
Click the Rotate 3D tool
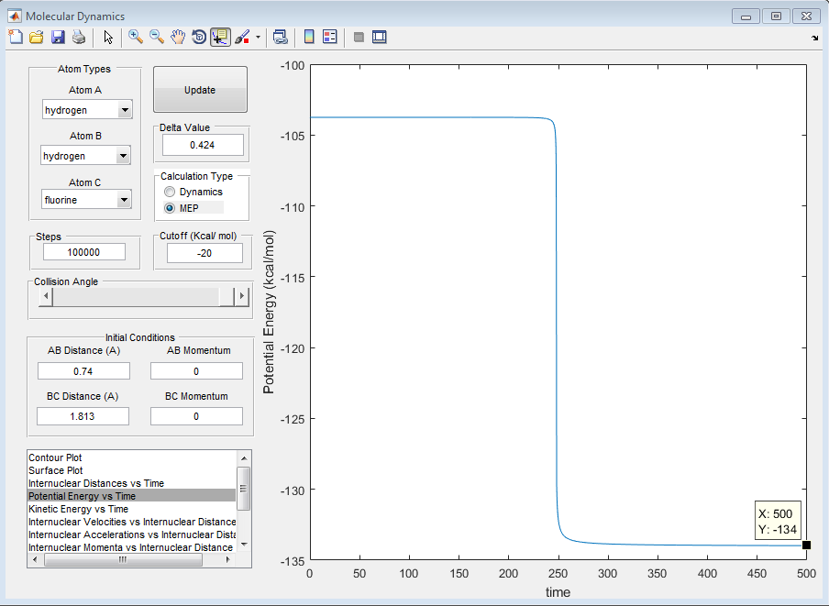[x=199, y=37]
